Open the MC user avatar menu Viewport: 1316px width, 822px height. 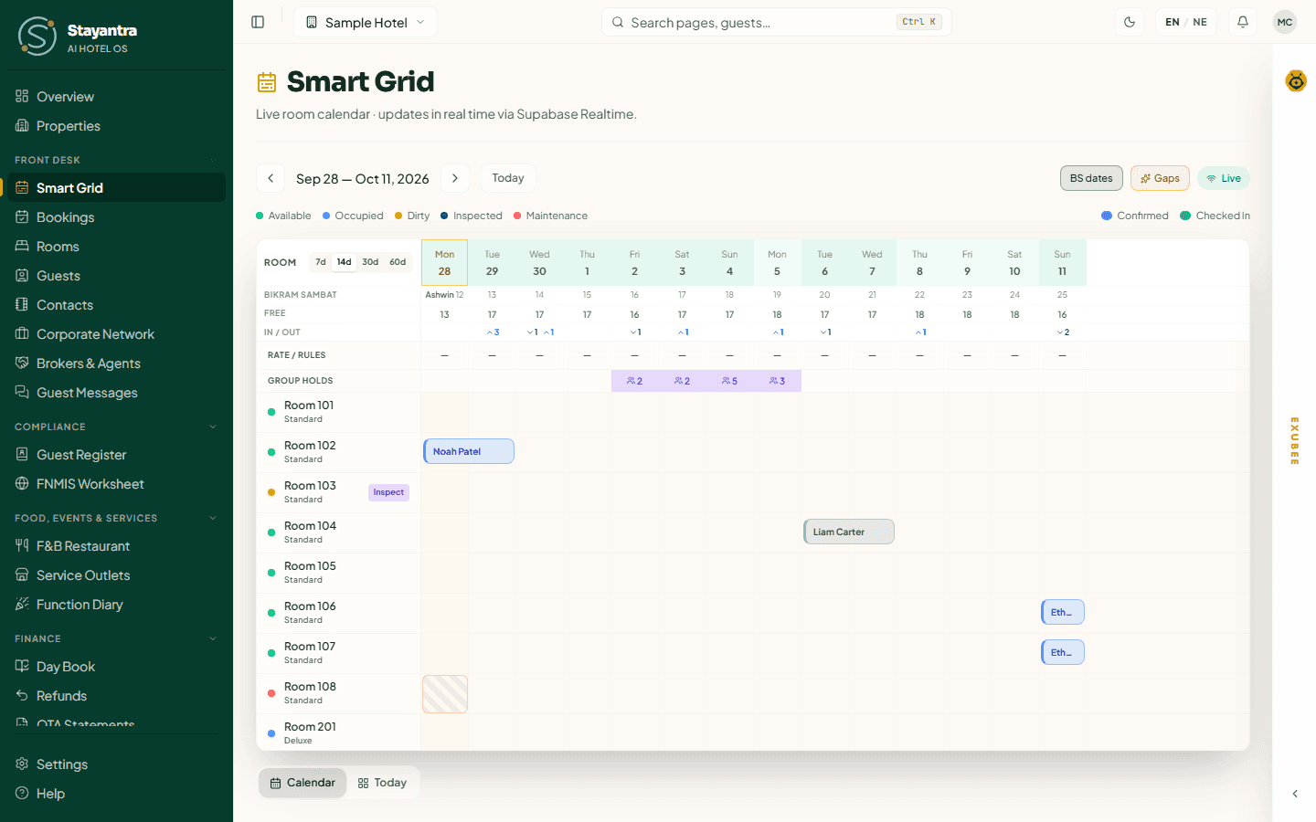(x=1285, y=22)
